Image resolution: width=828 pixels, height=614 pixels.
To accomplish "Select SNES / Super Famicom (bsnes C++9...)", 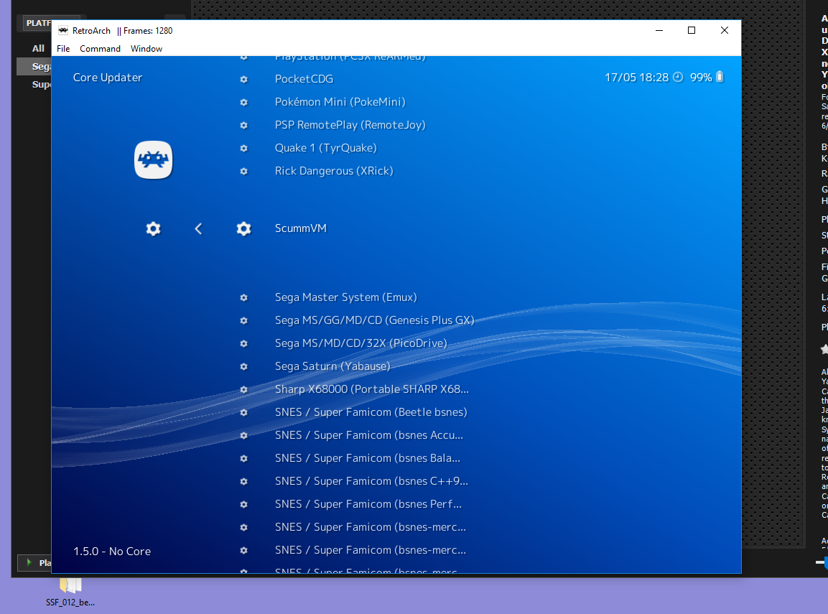I will [371, 481].
